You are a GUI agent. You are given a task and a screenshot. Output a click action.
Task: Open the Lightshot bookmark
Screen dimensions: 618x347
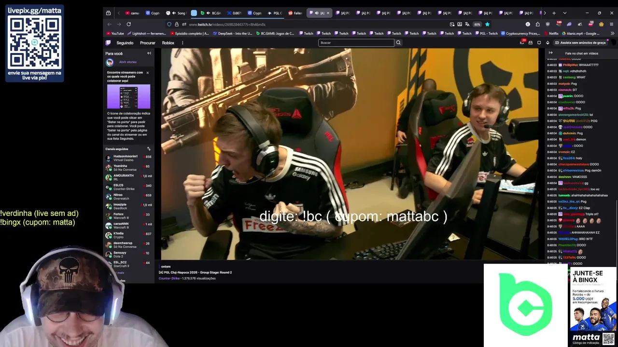pos(147,34)
